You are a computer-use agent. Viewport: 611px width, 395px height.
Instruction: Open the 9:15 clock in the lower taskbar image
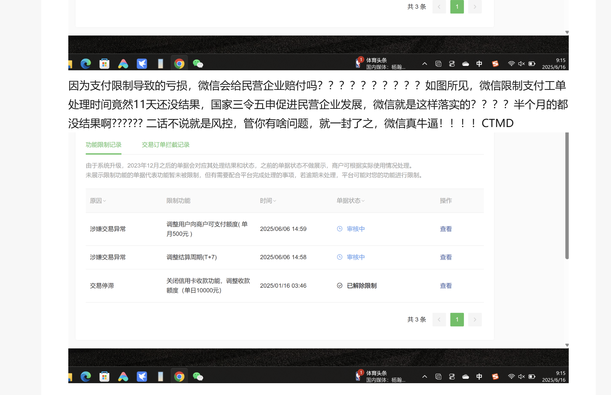pyautogui.click(x=554, y=376)
